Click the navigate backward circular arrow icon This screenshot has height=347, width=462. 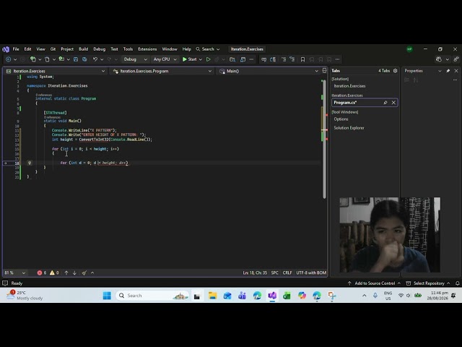pos(8,59)
